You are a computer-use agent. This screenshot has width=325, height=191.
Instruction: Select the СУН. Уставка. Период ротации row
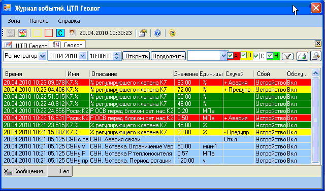(157, 161)
